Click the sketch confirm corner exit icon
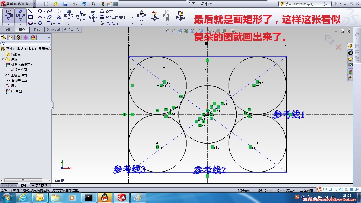The image size is (361, 203). tap(329, 39)
